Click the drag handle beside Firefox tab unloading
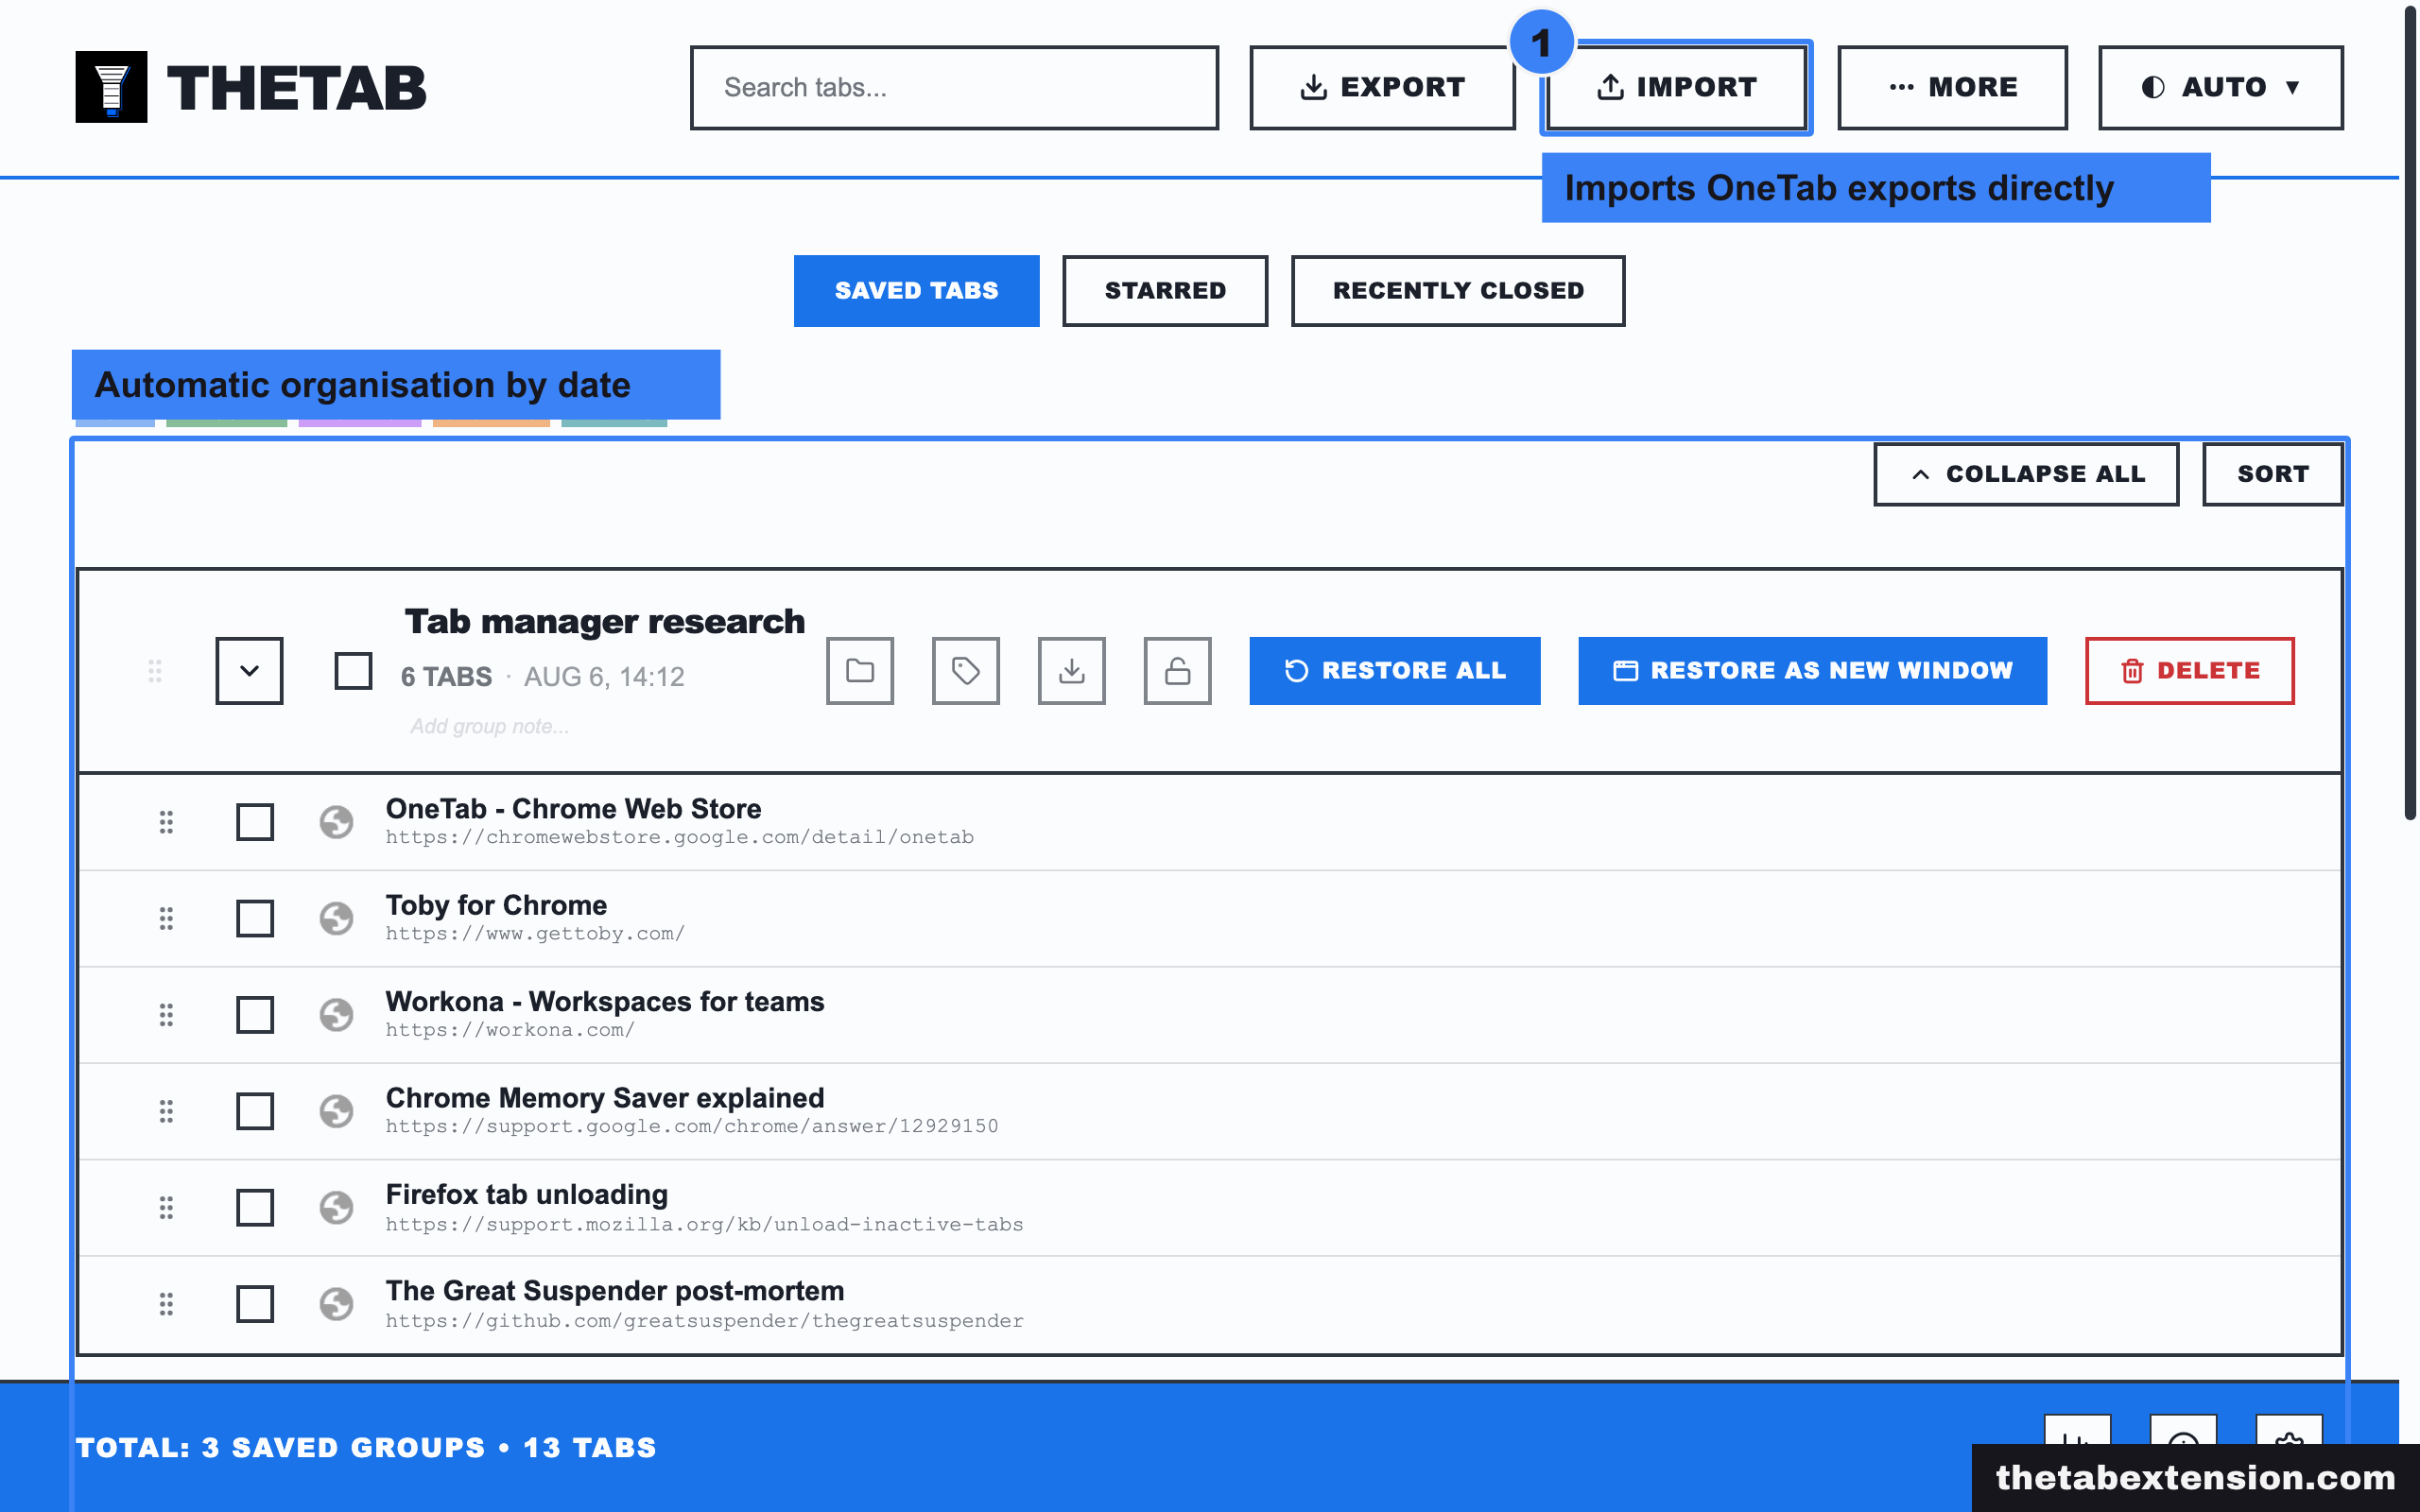The width and height of the screenshot is (2420, 1512). [x=166, y=1208]
